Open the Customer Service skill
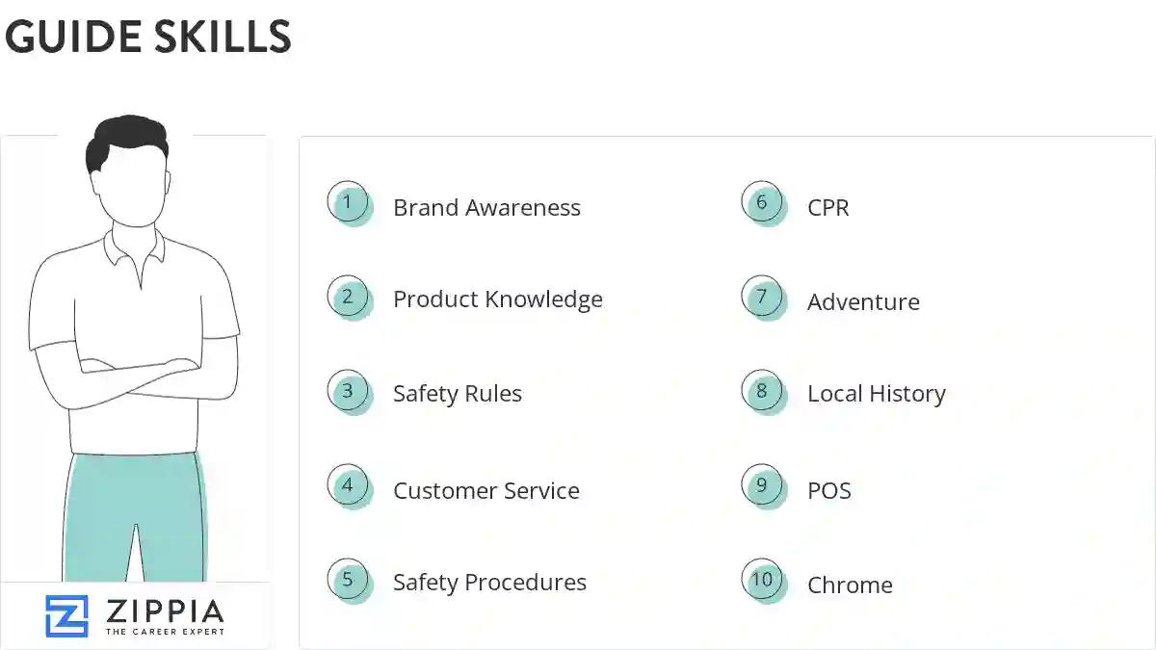The width and height of the screenshot is (1156, 650). (486, 490)
